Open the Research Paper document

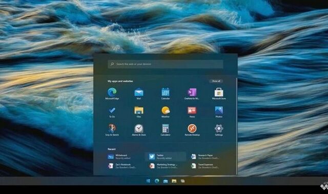tap(205, 157)
